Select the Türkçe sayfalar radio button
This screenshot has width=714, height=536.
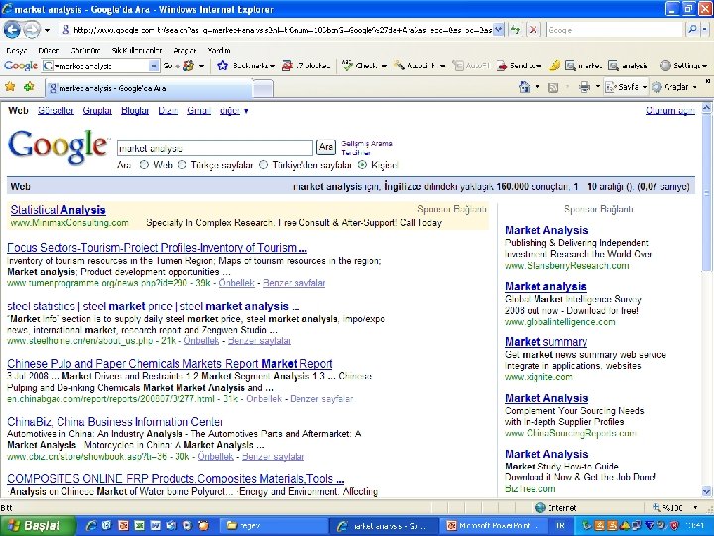[182, 165]
